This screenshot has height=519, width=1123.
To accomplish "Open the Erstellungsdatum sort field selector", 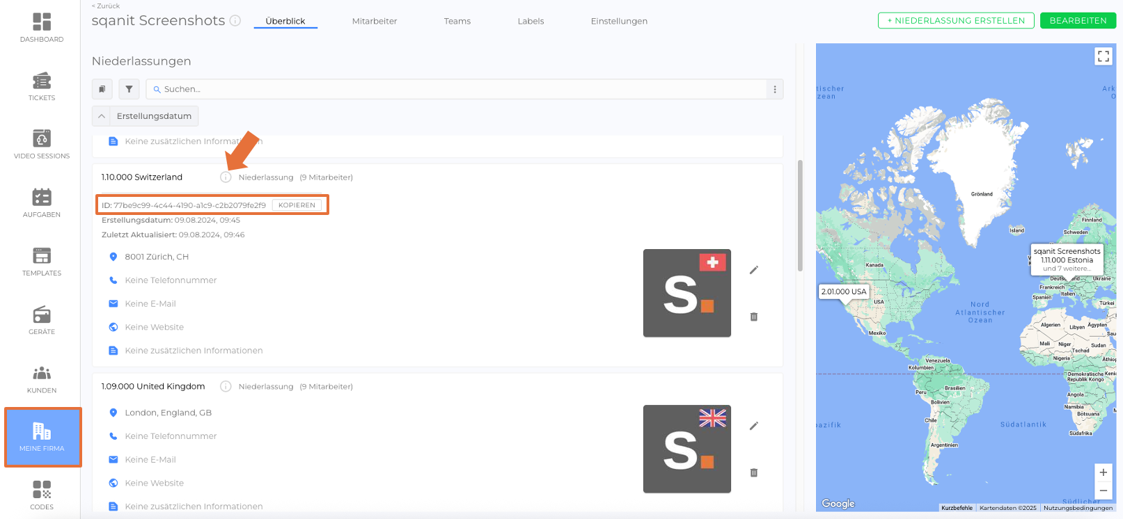I will 154,116.
